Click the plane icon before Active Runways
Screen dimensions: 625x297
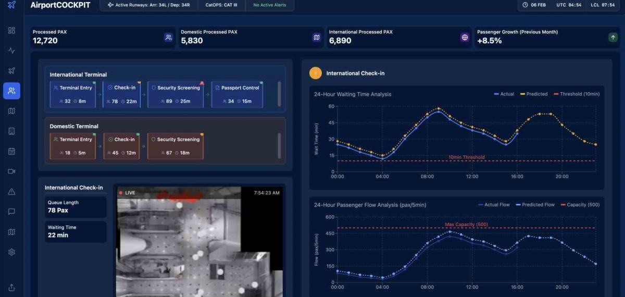[x=110, y=5]
